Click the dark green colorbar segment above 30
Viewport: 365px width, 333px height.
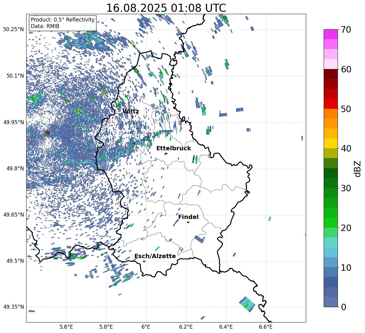(330, 183)
